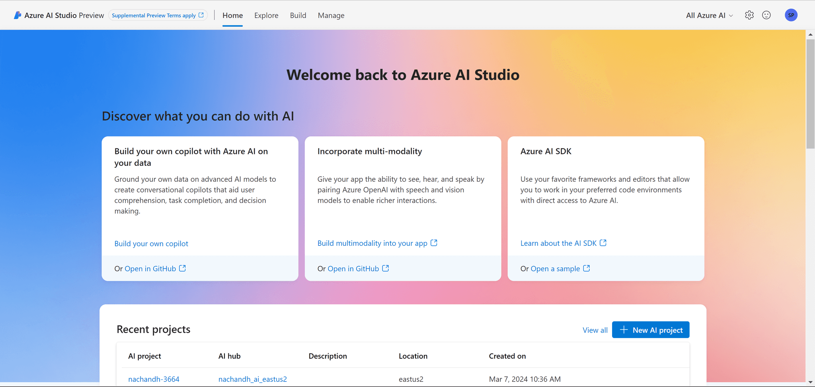Open the nachandh-3664 project
The height and width of the screenshot is (387, 815).
[154, 379]
